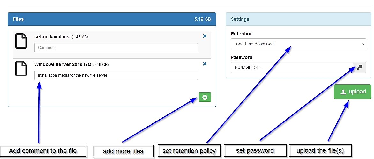This screenshot has width=374, height=159.
Task: Click the comment field for Windows server ISO
Action: tap(116, 75)
